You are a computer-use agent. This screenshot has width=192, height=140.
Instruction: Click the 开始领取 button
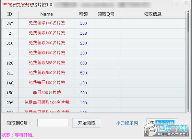tap(87, 123)
